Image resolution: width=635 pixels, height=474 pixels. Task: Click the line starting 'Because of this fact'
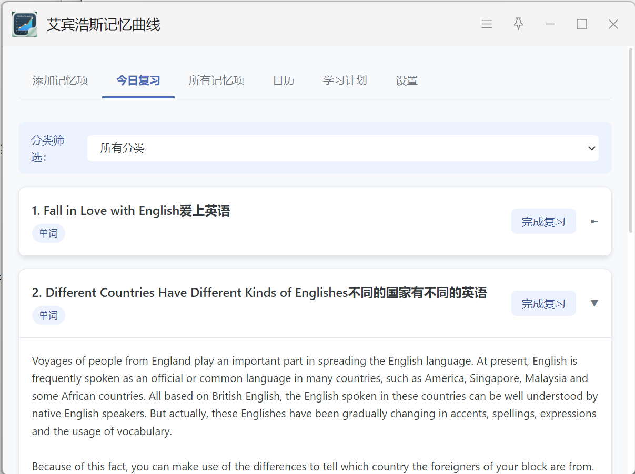(313, 467)
